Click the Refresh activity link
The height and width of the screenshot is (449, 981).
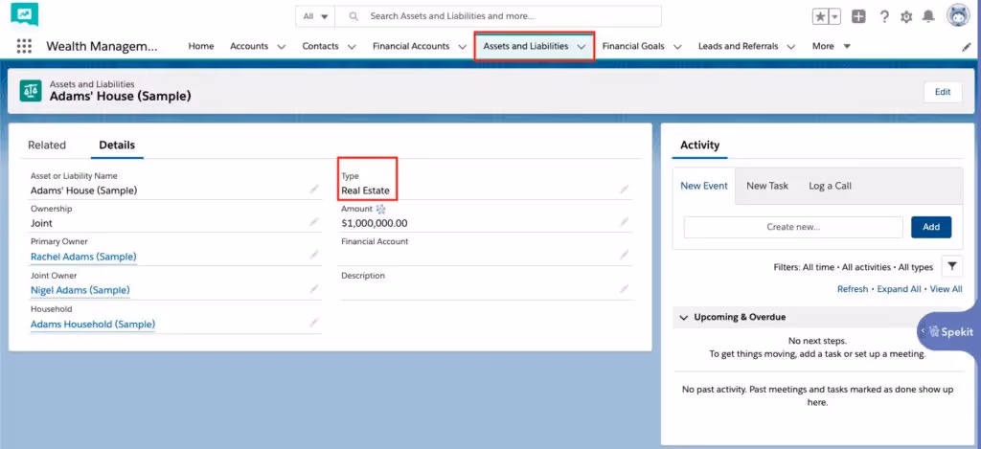(853, 289)
